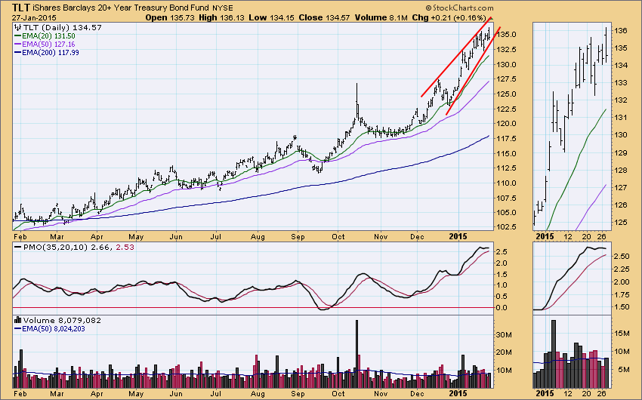The width and height of the screenshot is (642, 400).
Task: Click the 20M label on the volume axis
Action: [x=504, y=352]
